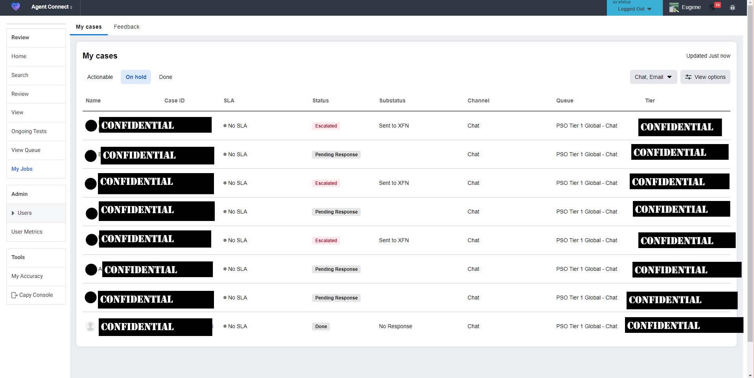This screenshot has height=378, width=754.
Task: Open Search from the sidebar
Action: 36,75
